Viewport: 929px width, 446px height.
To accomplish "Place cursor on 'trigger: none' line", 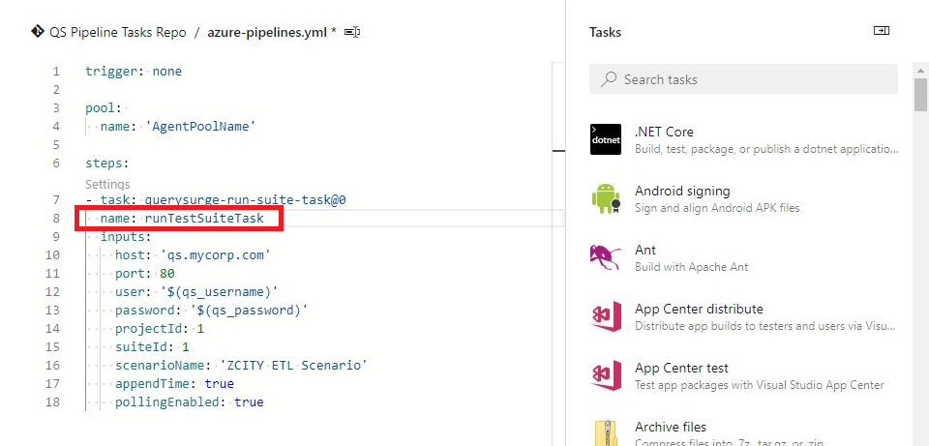I will pyautogui.click(x=134, y=71).
